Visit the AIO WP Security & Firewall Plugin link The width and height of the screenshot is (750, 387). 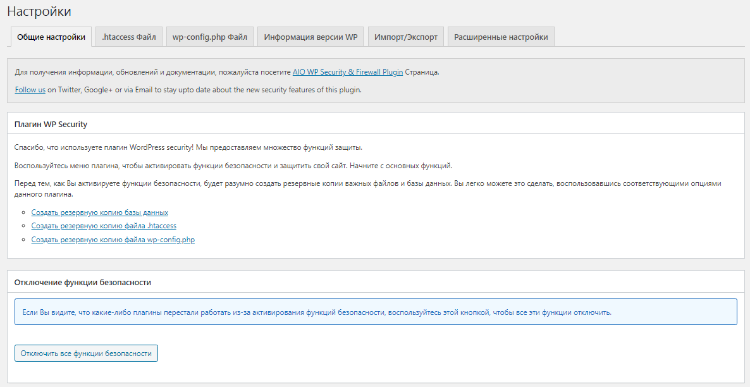[x=347, y=72]
